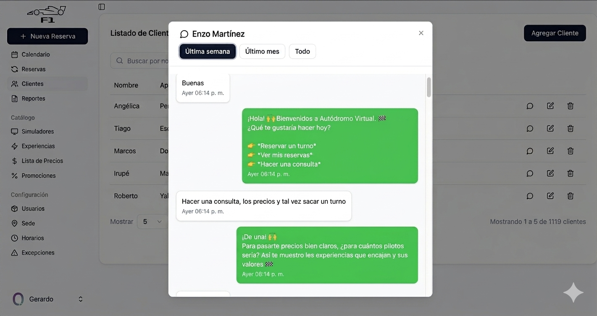Edit the Angélica client row
The height and width of the screenshot is (316, 597).
pyautogui.click(x=550, y=106)
